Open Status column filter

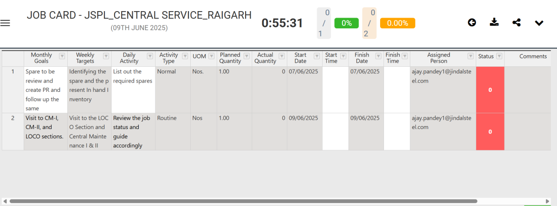click(499, 56)
